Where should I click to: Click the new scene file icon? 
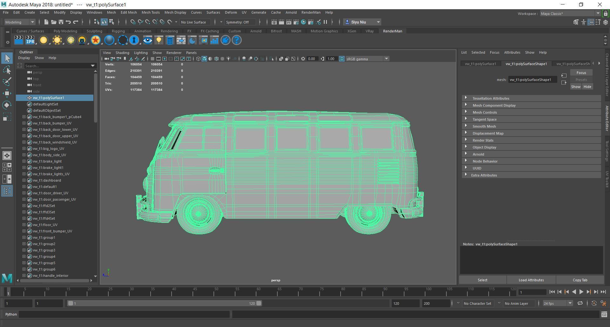(x=46, y=22)
